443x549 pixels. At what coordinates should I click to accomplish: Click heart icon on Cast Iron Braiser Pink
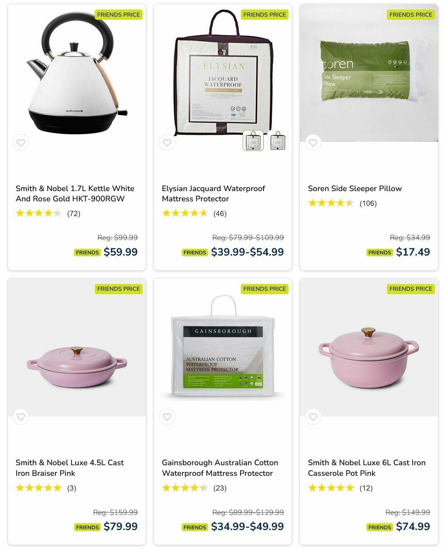click(21, 417)
